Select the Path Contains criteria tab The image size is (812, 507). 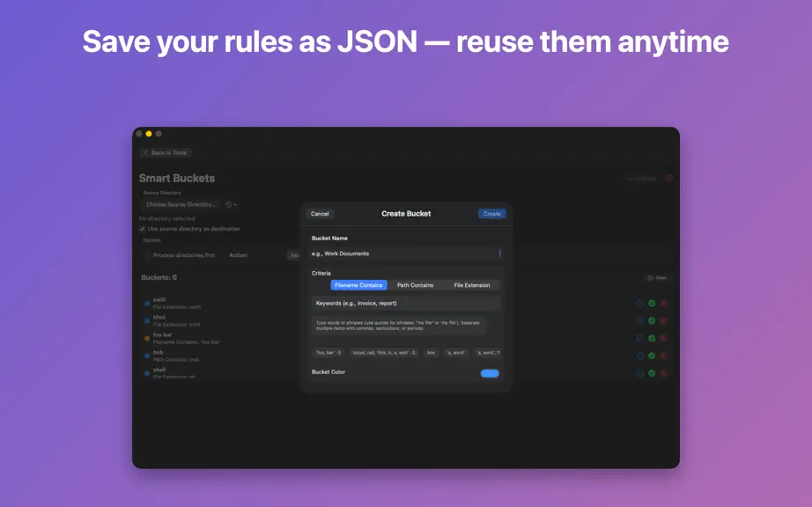click(416, 285)
